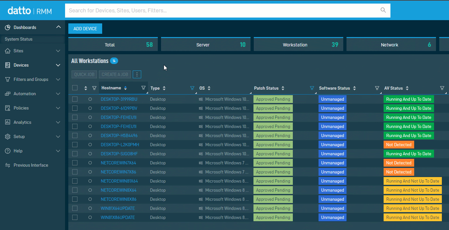
Task: Open the Software Status column filter
Action: [x=377, y=88]
